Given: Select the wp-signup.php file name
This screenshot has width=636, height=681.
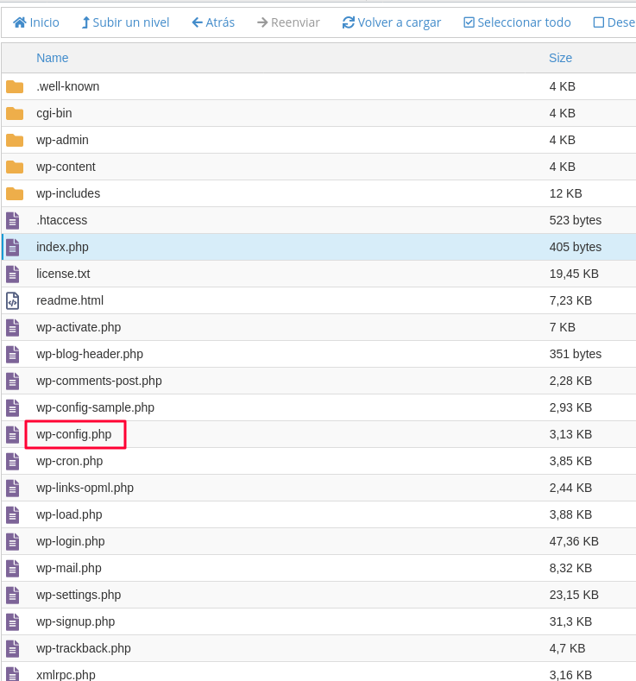Looking at the screenshot, I should coord(76,622).
